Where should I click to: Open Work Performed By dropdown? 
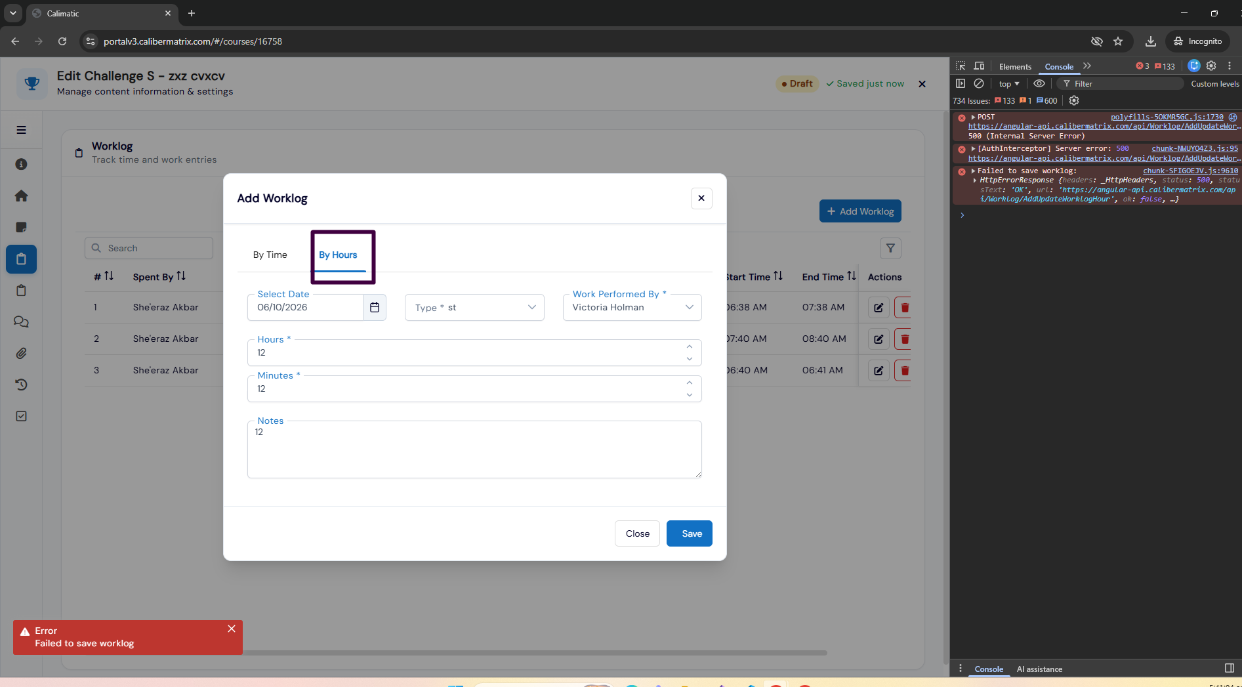click(632, 308)
